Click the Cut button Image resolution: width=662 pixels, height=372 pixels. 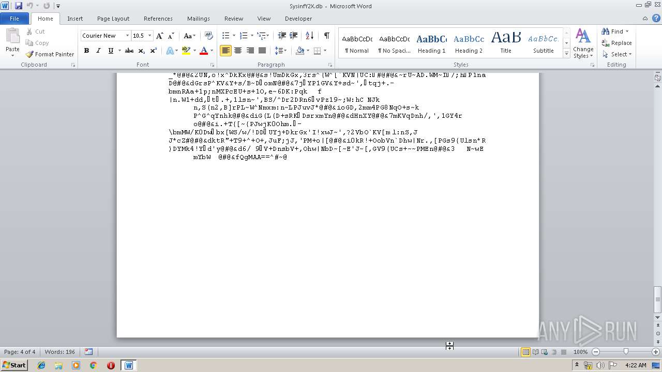click(x=35, y=32)
